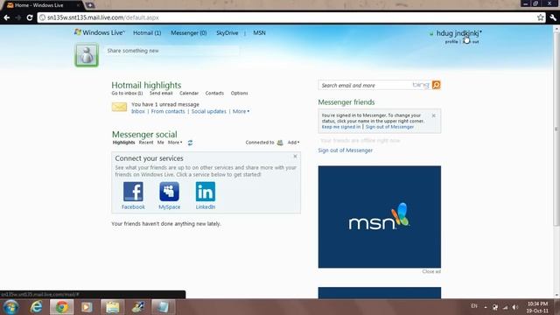
Task: Open media player taskbar icon
Action: (87, 307)
